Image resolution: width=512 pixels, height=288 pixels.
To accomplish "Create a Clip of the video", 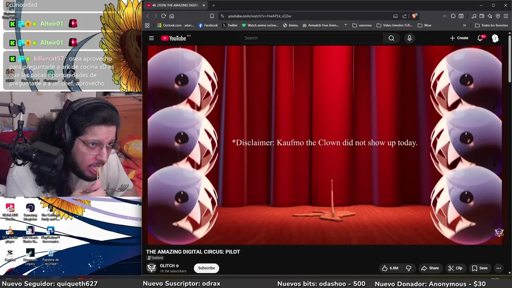I will click(455, 268).
